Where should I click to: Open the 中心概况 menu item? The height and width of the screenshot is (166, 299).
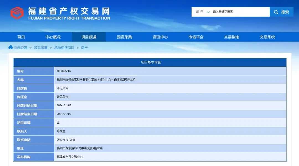53,37
